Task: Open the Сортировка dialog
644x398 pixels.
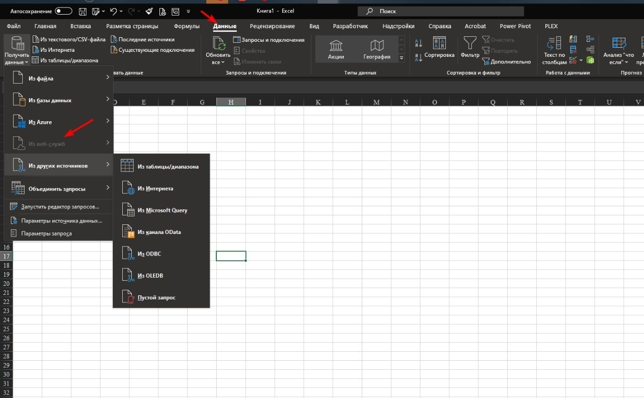Action: click(439, 48)
